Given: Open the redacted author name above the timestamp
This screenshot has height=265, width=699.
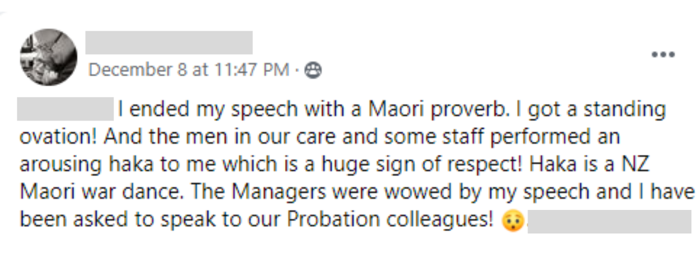Looking at the screenshot, I should coord(169,43).
